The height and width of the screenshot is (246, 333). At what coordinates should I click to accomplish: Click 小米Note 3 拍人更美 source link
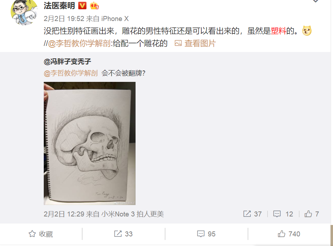point(132,214)
